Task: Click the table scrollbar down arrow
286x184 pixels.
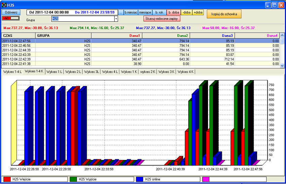Action: pos(282,66)
